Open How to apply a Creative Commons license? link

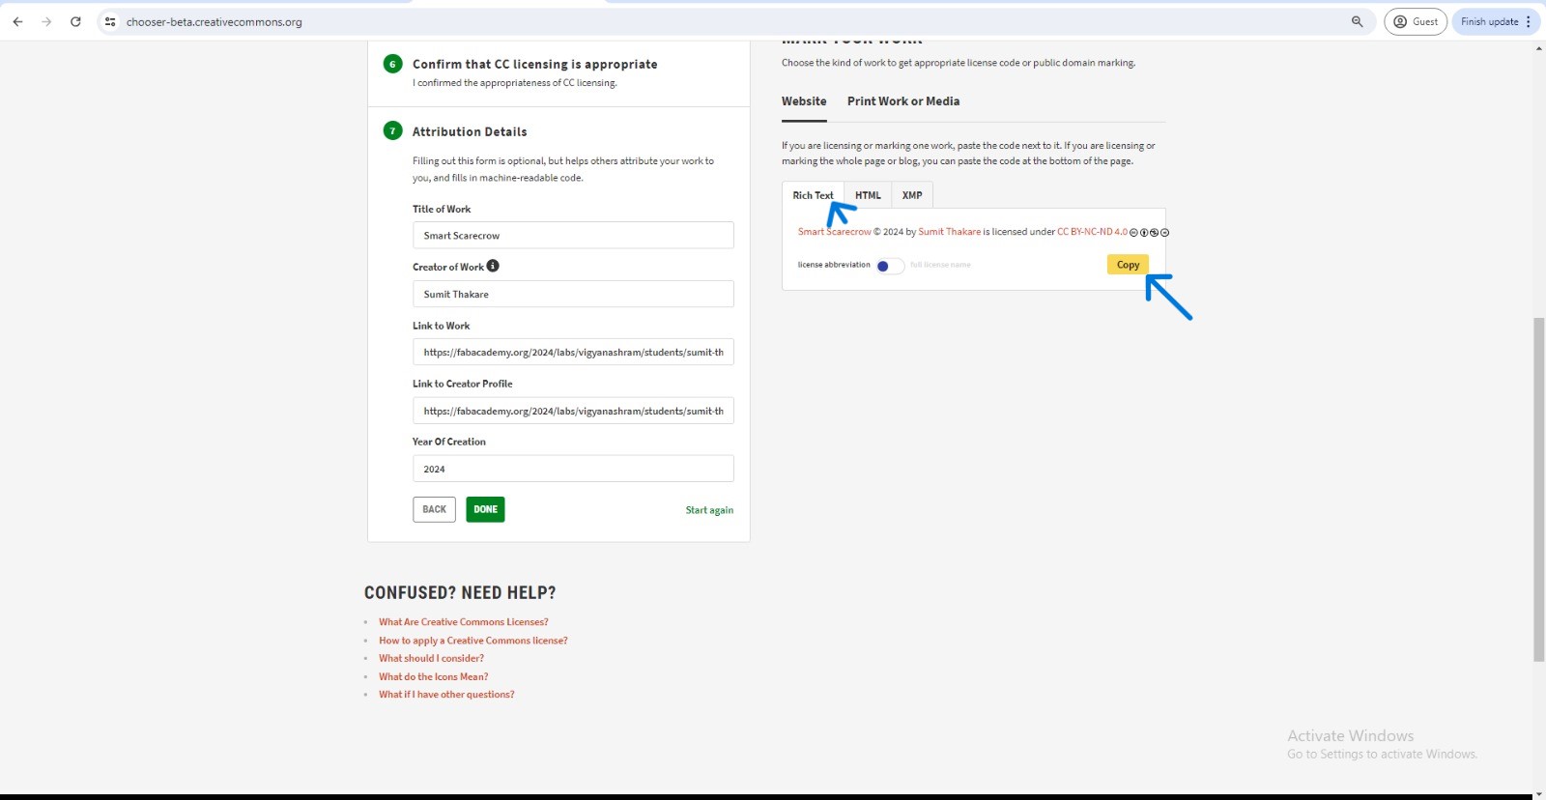point(473,641)
